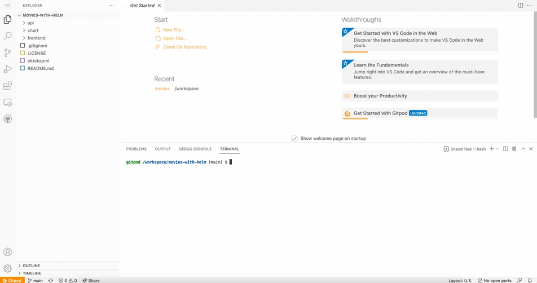Open the hamburger application menu
The image size is (537, 283).
coord(7,6)
